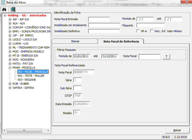
Task: Click the Baixar button
Action: (x=177, y=130)
